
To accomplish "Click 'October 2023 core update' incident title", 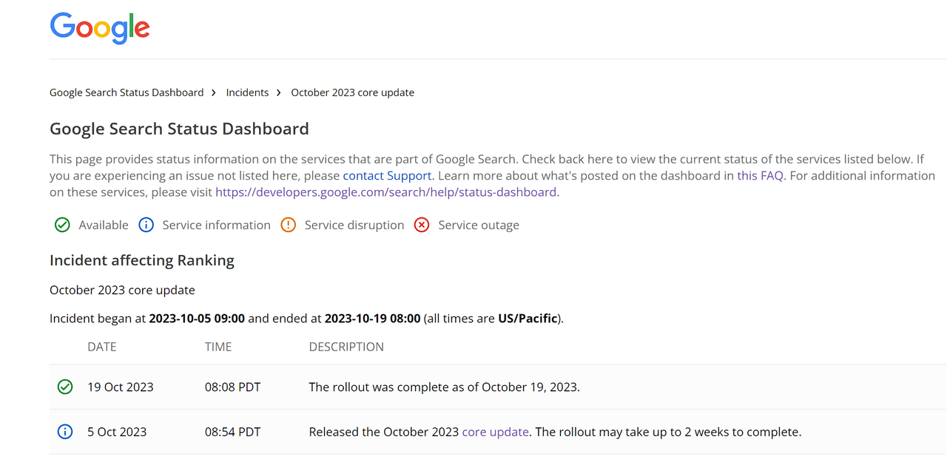I will [x=122, y=290].
